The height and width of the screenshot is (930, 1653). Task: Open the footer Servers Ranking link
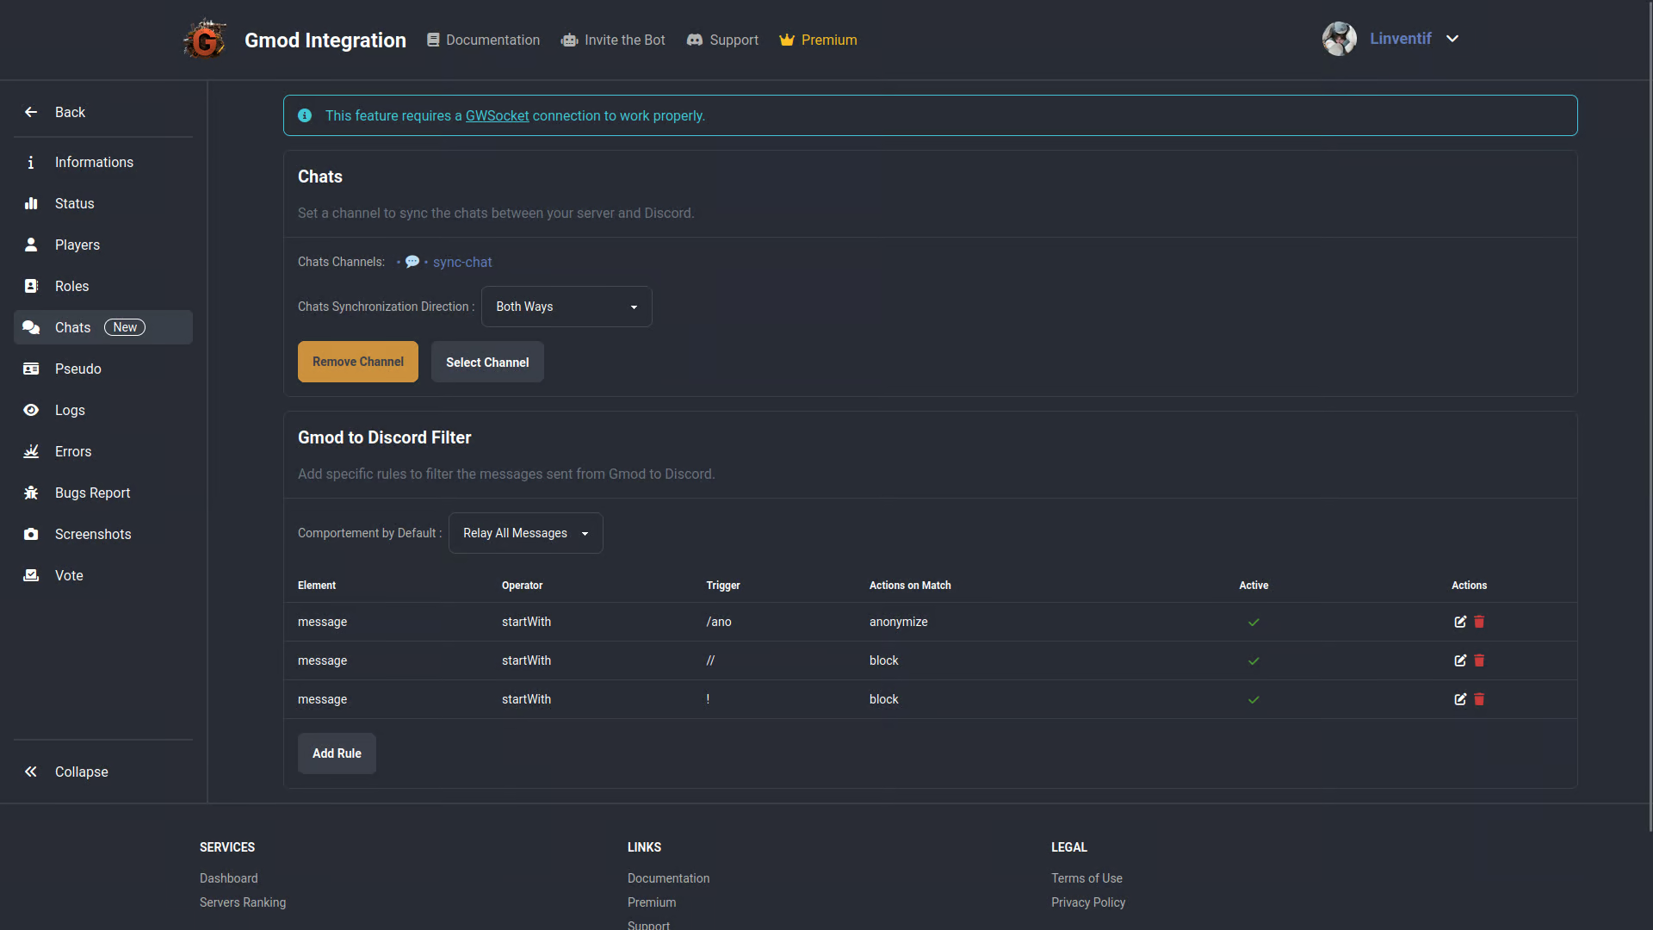point(243,902)
